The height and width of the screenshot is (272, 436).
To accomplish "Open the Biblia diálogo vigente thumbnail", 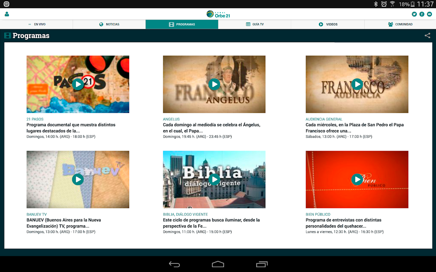I will point(214,180).
